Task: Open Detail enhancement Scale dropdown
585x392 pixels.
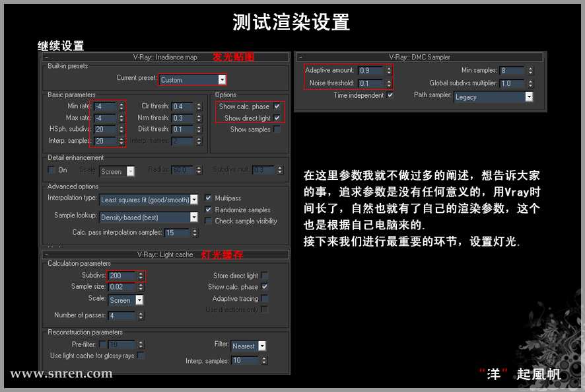Action: point(117,171)
